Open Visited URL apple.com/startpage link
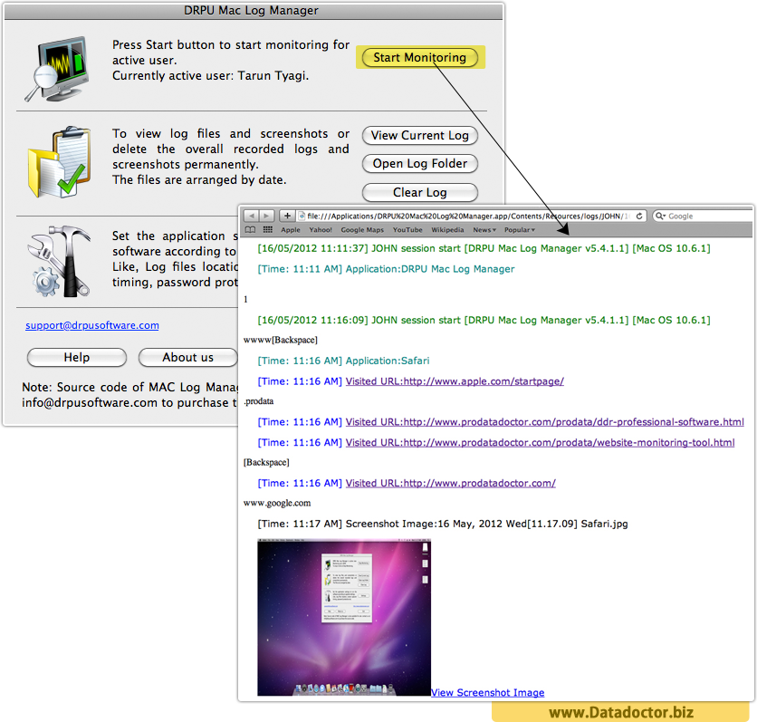757x722 pixels. pyautogui.click(x=455, y=381)
